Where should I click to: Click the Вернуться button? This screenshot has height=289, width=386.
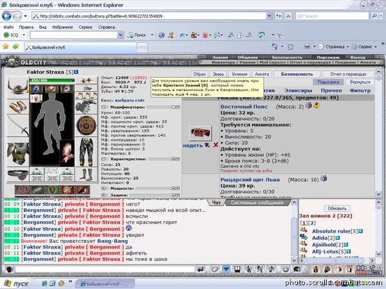coord(360,82)
